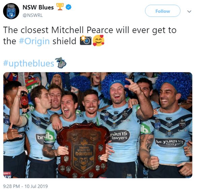Screen dimensions: 198x192
Task: Click the State of Origin shield in photo
Action: click(83, 150)
